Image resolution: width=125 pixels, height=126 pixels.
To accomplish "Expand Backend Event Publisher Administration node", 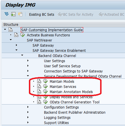I will click(x=28, y=112).
